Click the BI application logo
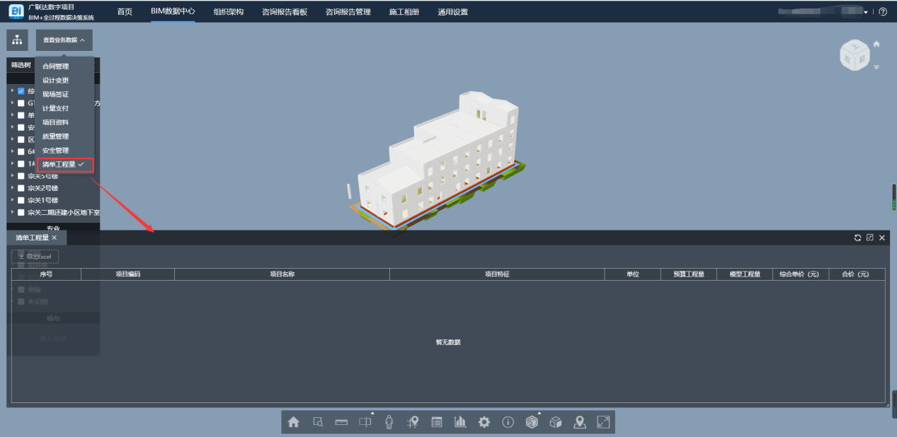 coord(16,11)
